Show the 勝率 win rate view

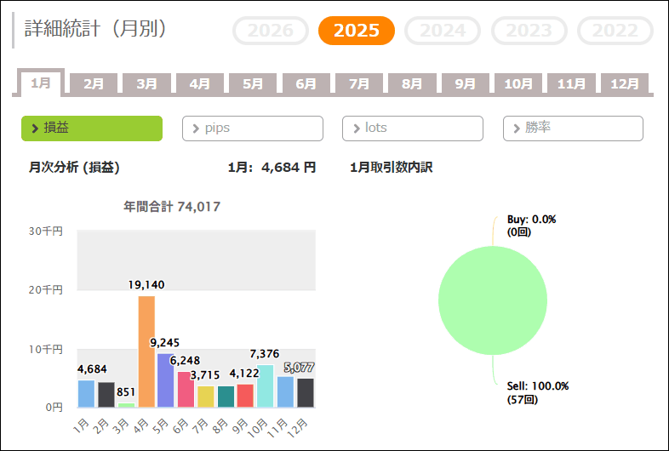573,128
